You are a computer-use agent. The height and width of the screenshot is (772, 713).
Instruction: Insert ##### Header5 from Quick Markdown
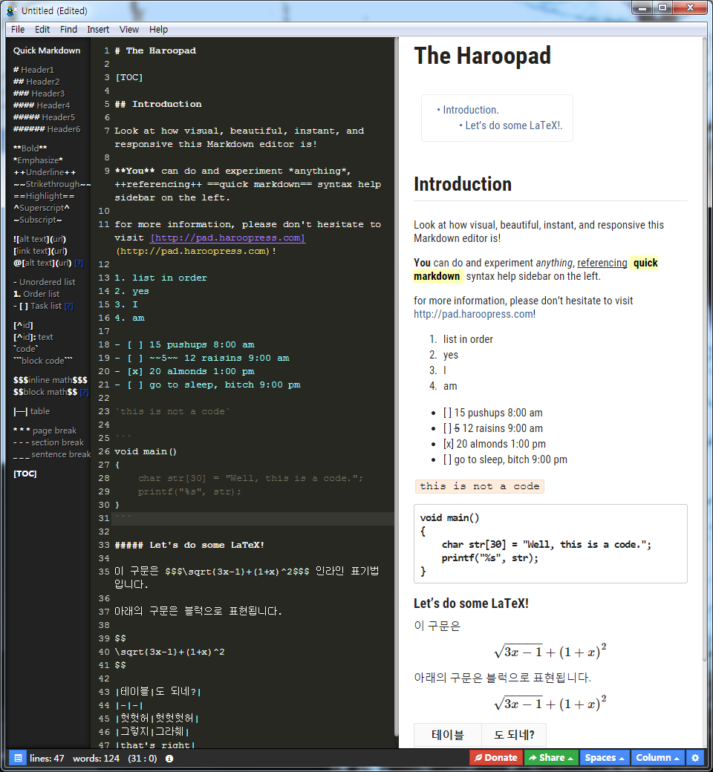[x=45, y=117]
